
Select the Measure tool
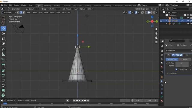[3, 54]
